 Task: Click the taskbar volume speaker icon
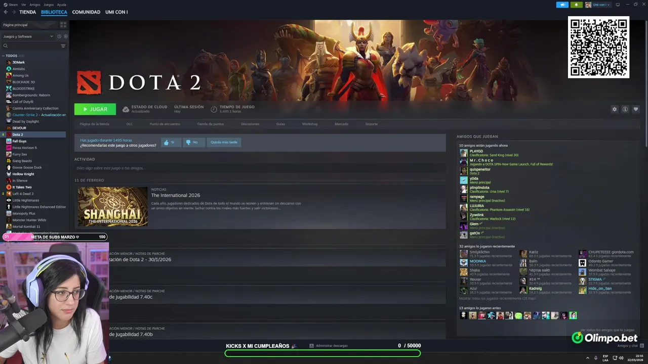622,357
